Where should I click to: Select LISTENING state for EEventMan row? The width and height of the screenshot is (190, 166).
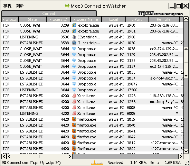click(x=29, y=37)
